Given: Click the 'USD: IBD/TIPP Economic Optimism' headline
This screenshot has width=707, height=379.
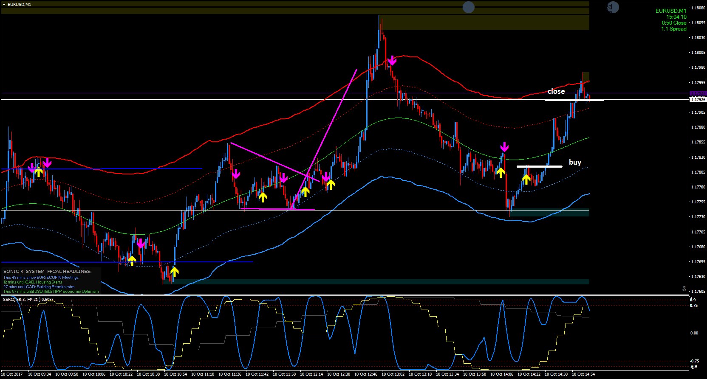Looking at the screenshot, I should point(67,292).
